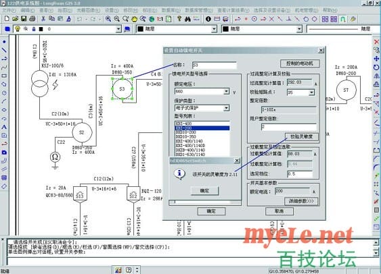The image size is (381, 274).
Task: Open the 数据库 menu
Action: pyautogui.click(x=171, y=10)
